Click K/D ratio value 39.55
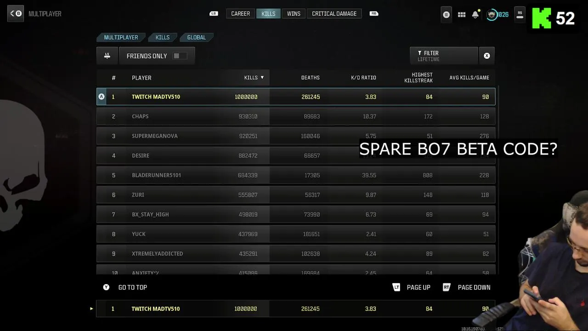588x331 pixels. coord(369,175)
